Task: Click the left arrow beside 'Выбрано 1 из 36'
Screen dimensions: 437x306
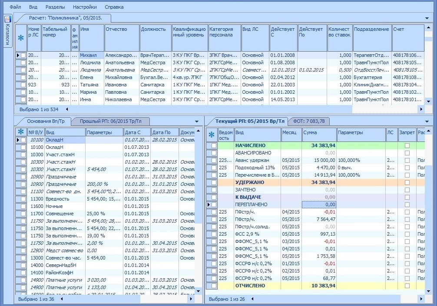Action: 62,299
